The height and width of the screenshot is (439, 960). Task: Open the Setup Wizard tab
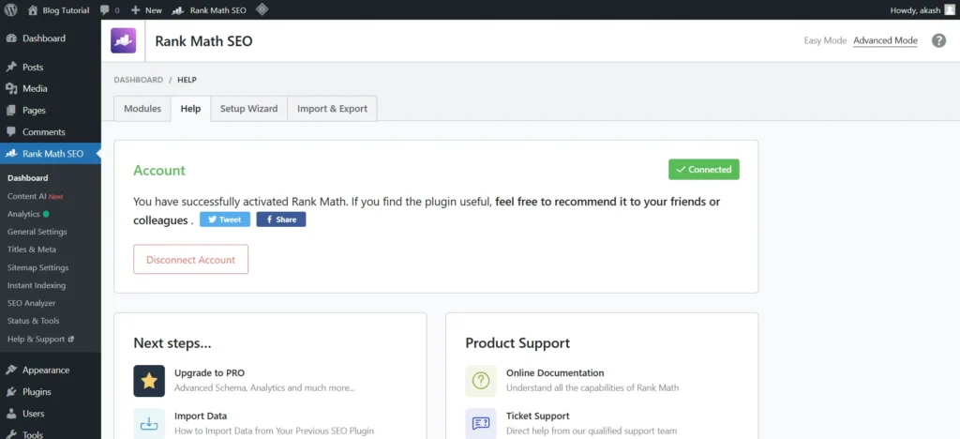click(248, 109)
